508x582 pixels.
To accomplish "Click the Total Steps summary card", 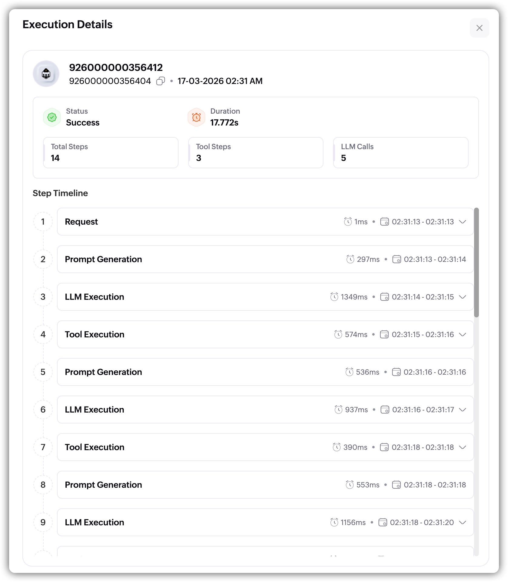I will 111,152.
